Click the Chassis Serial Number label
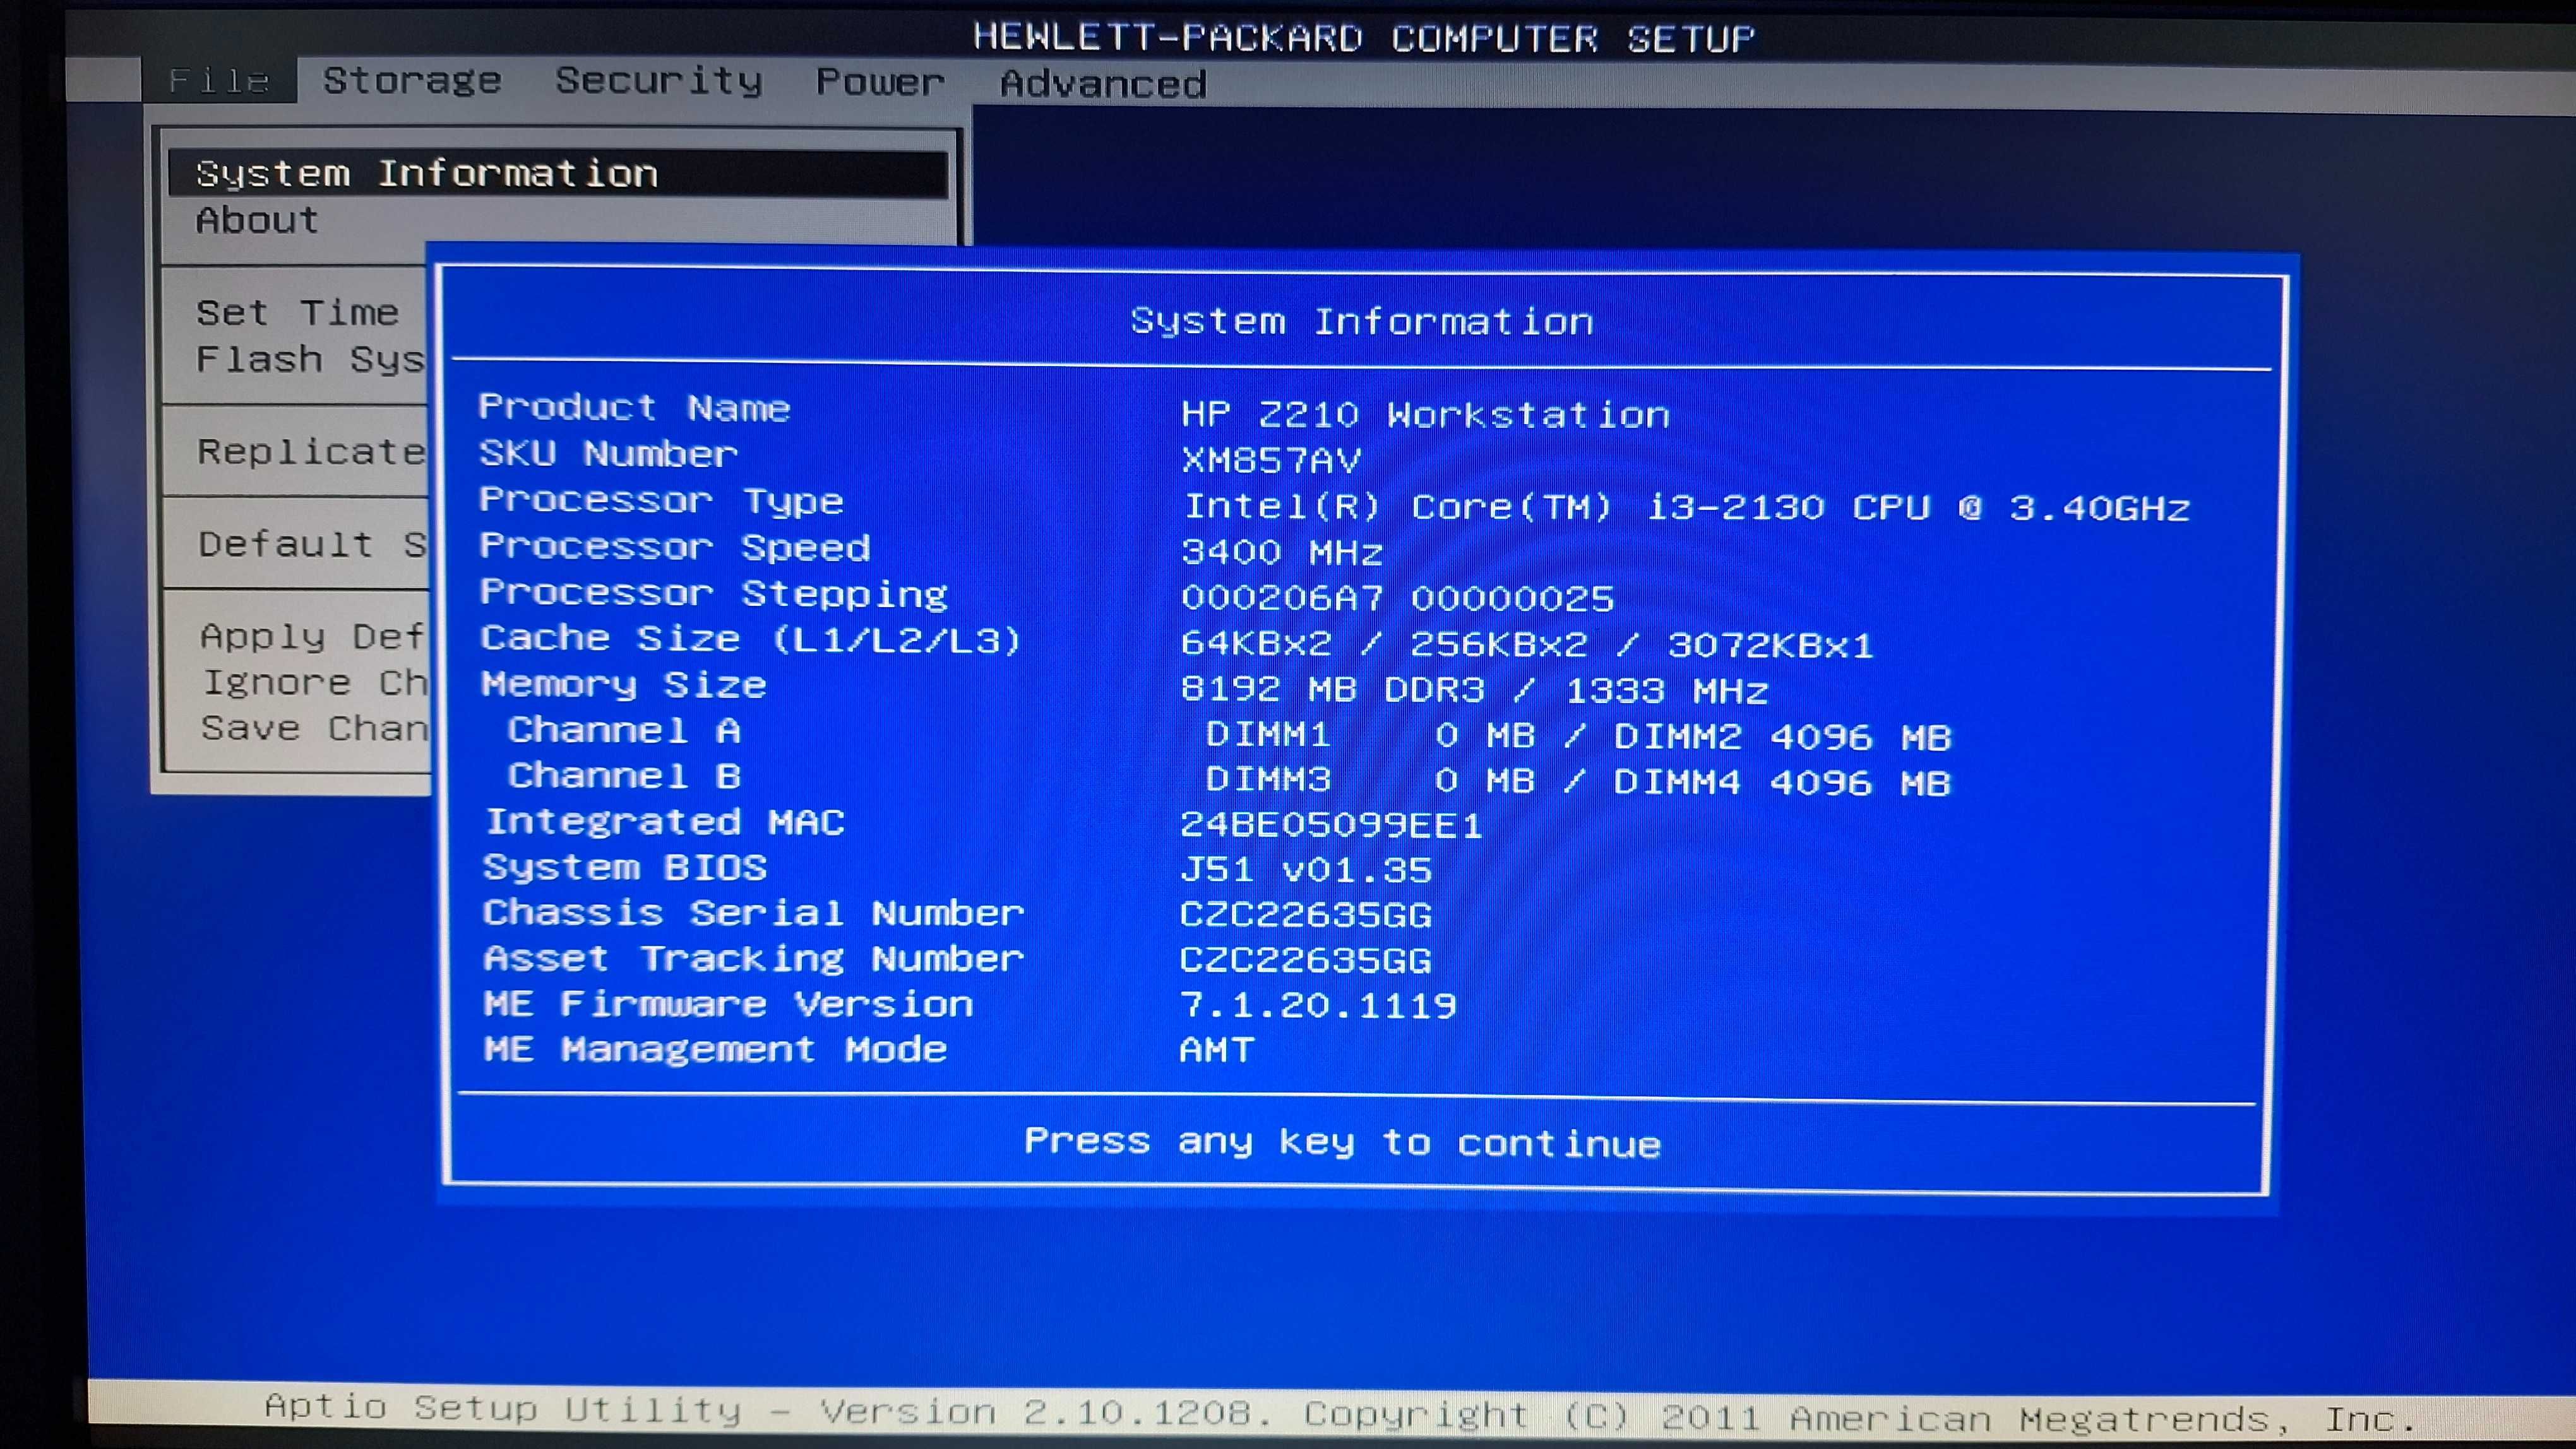2576x1449 pixels. point(753,913)
